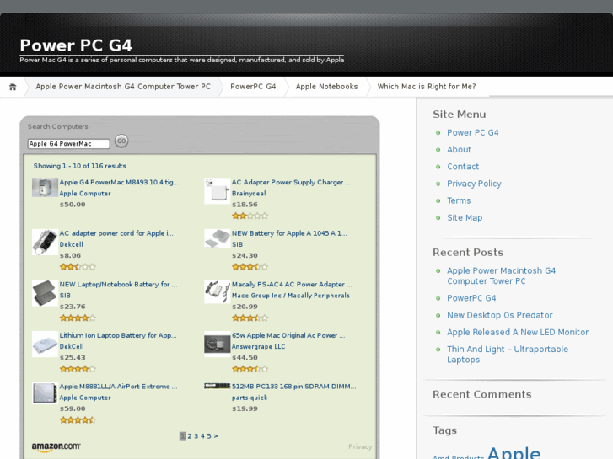Click the amazon.com logo
613x459 pixels.
pyautogui.click(x=56, y=447)
